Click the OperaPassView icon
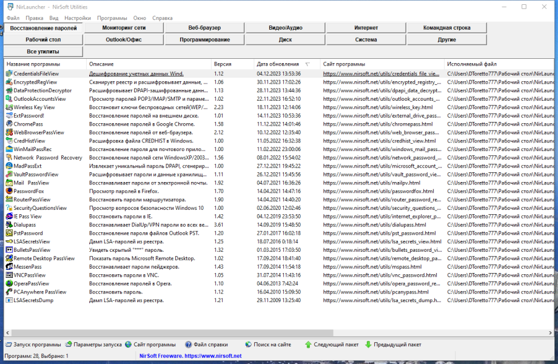 [x=9, y=283]
